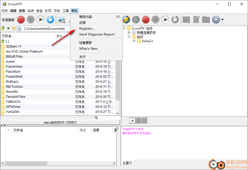248x170 pixels.
Task: Open the 日志 menu
Action: click(57, 11)
